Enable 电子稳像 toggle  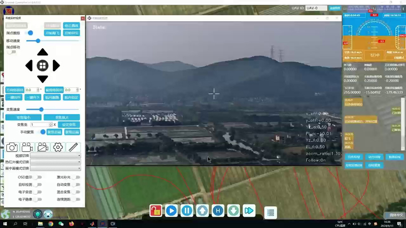(x=39, y=199)
